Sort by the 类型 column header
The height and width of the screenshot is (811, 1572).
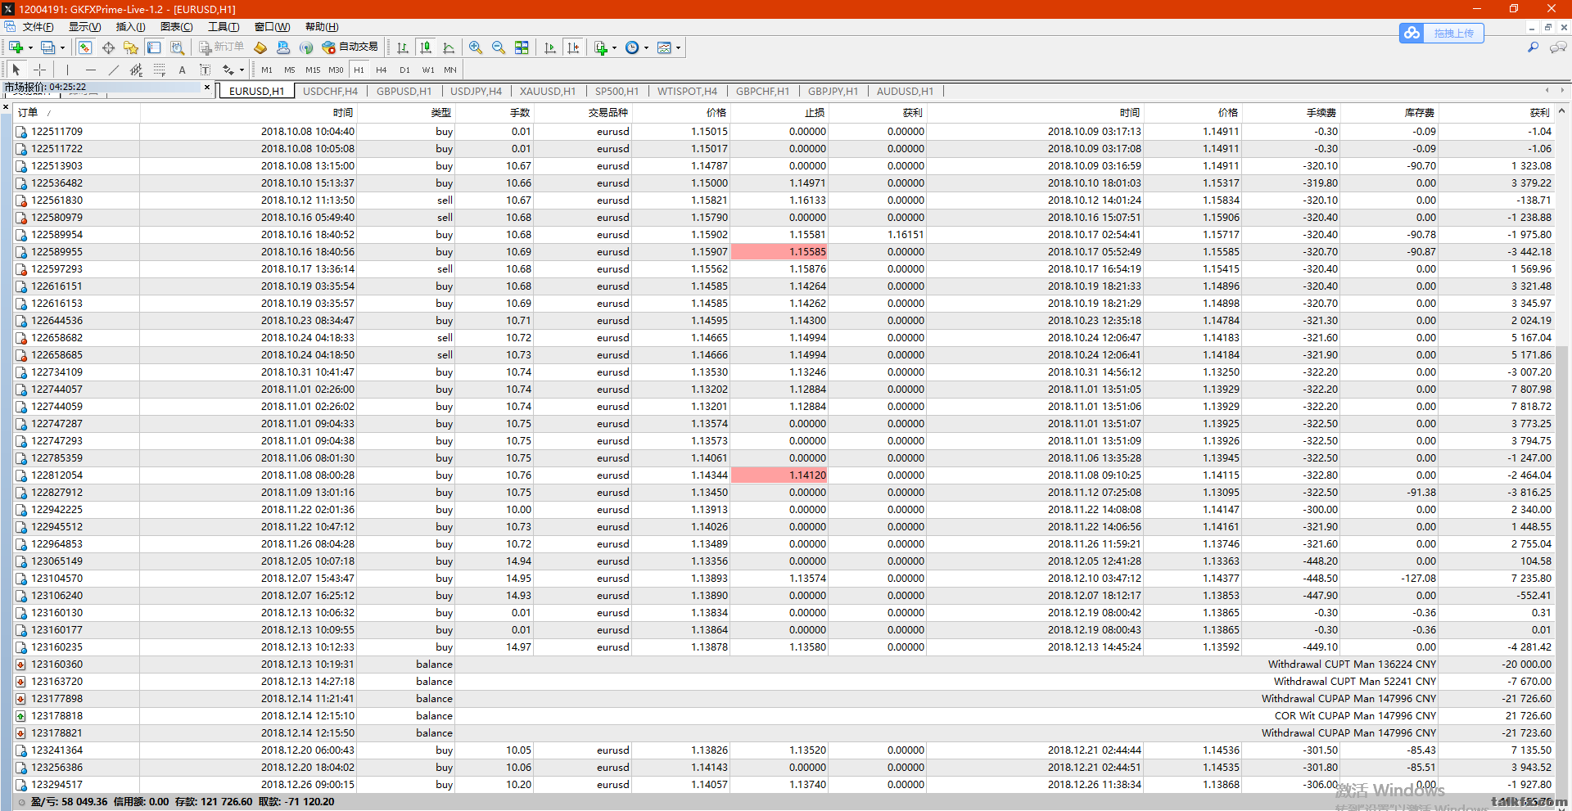click(x=407, y=113)
